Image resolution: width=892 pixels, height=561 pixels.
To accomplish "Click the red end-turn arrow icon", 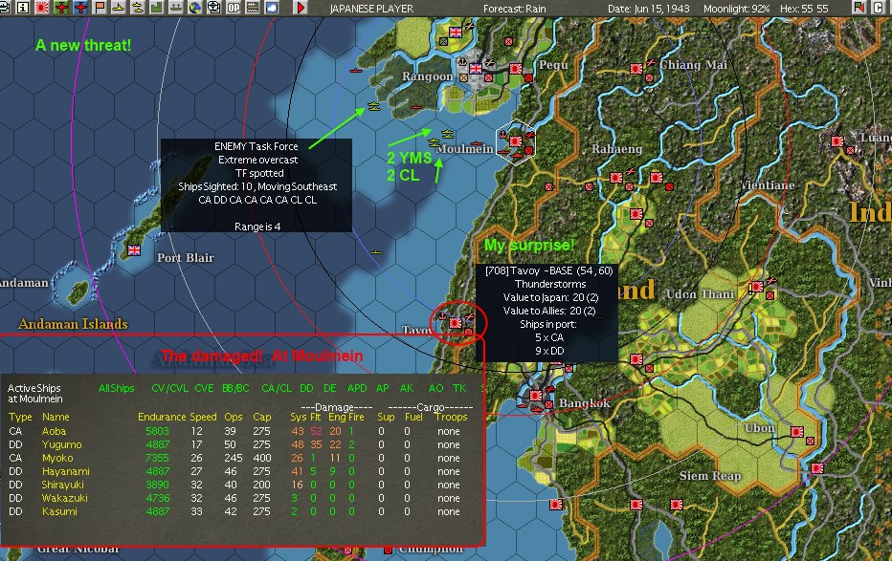I will 301,8.
